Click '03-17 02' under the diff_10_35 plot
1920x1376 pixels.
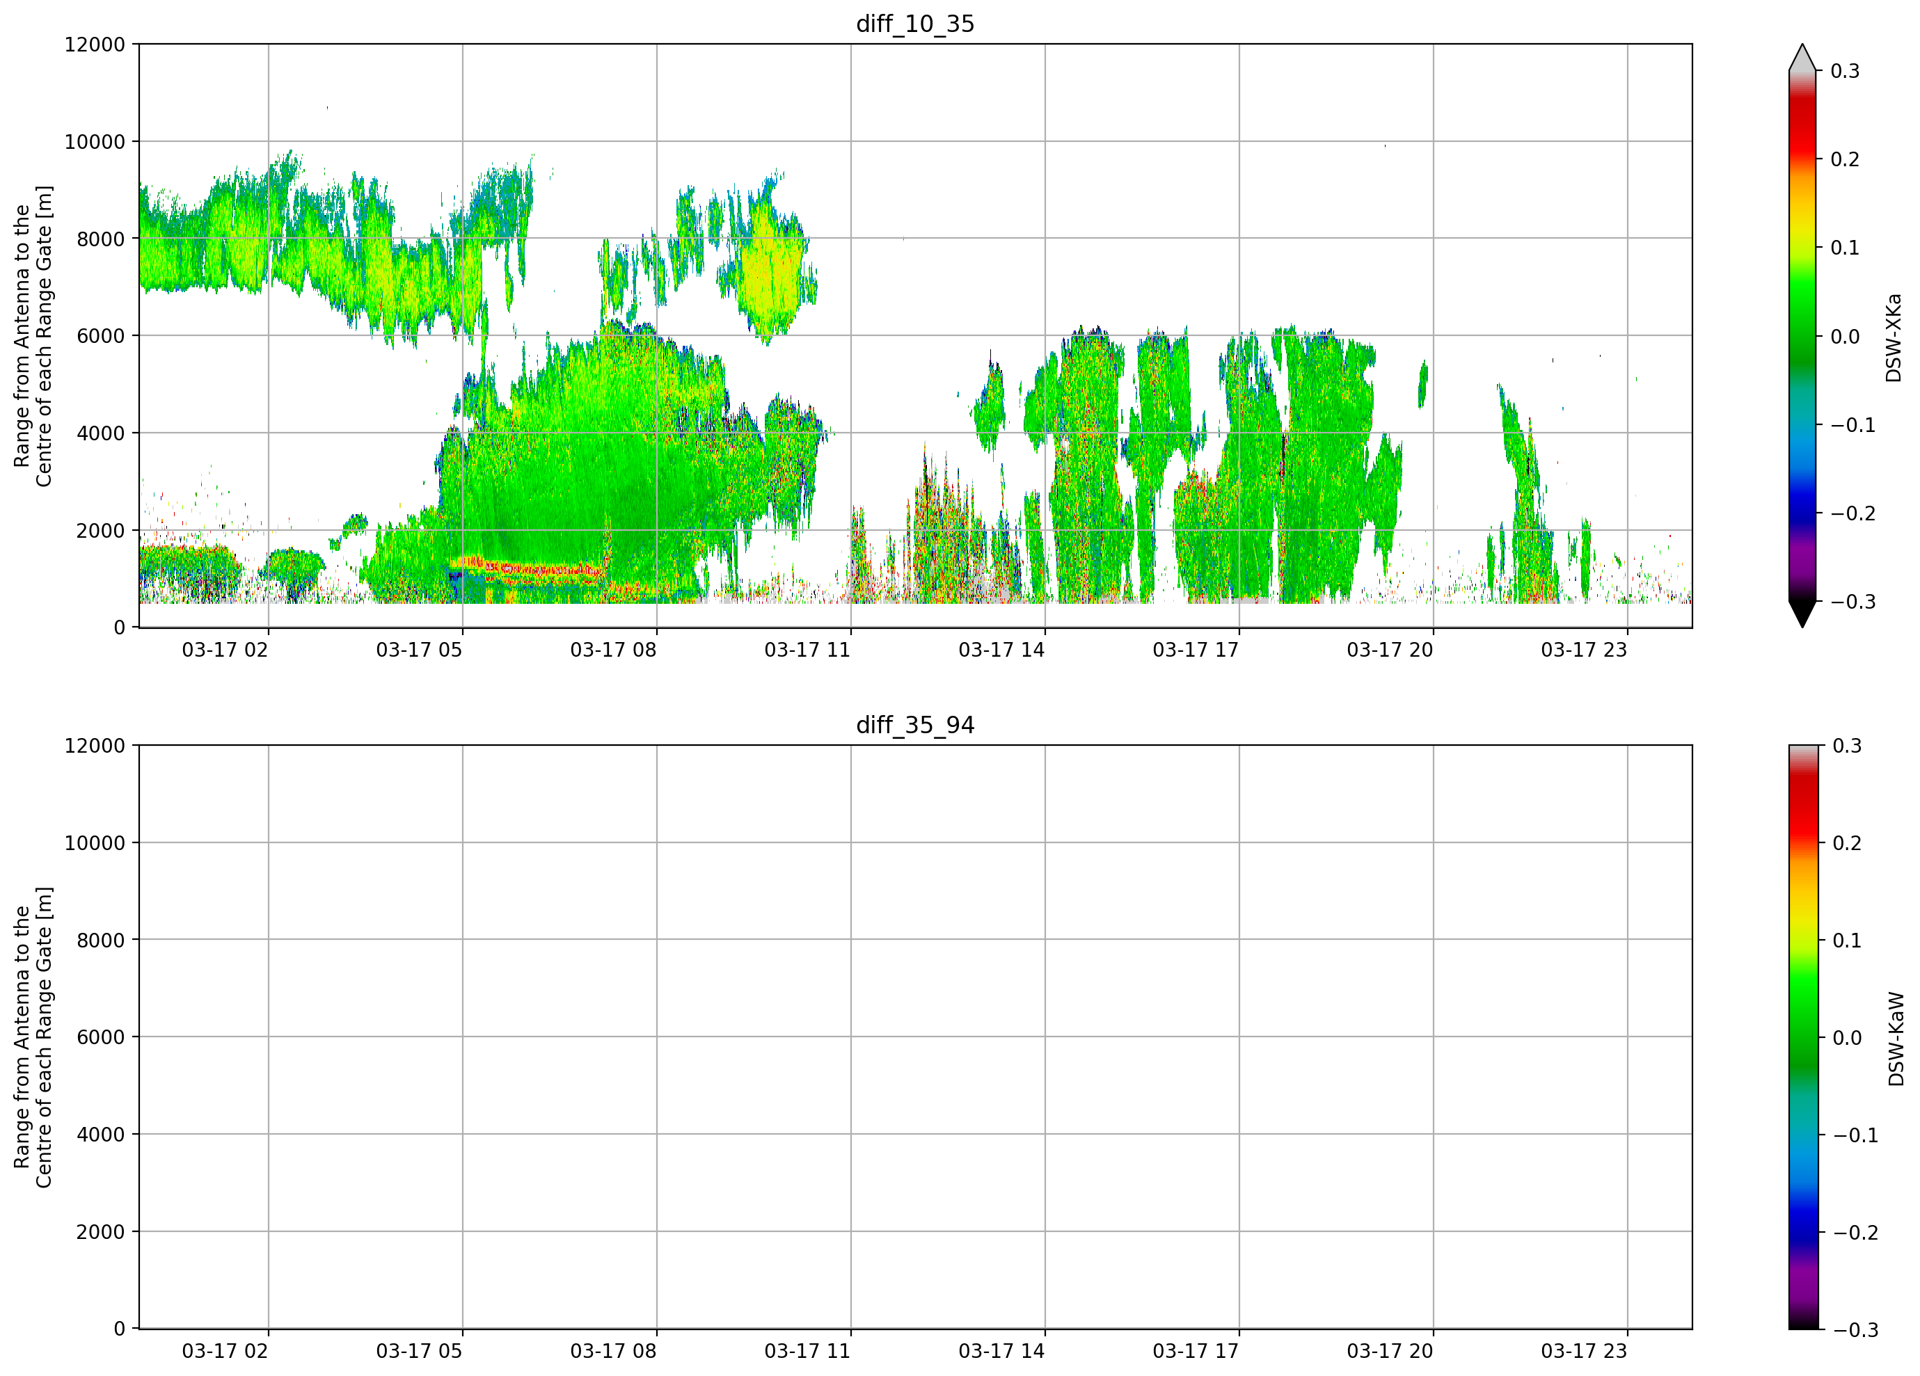coord(225,650)
